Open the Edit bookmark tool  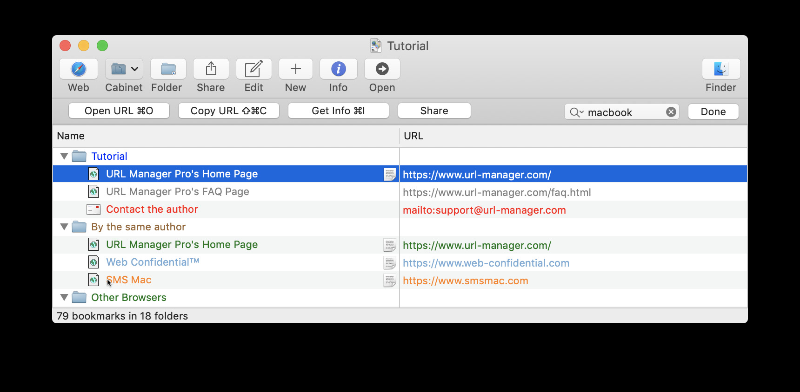click(253, 69)
